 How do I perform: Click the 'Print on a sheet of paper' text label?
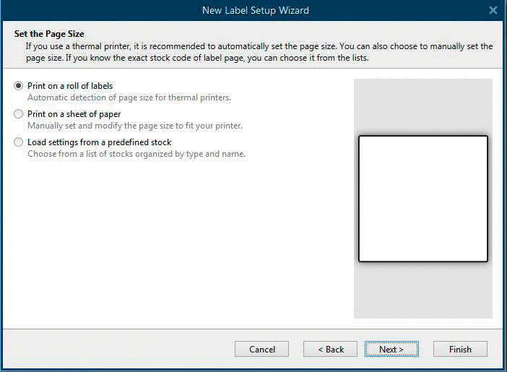(74, 114)
